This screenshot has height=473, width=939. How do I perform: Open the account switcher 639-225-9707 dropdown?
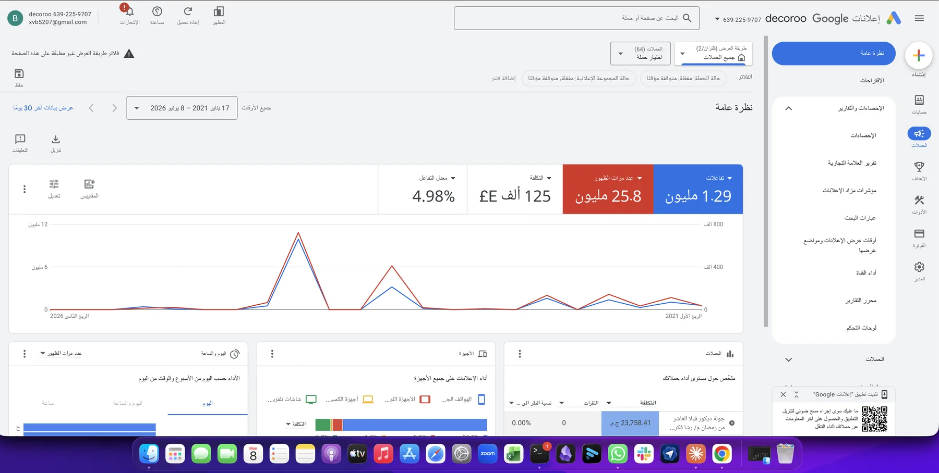[738, 19]
